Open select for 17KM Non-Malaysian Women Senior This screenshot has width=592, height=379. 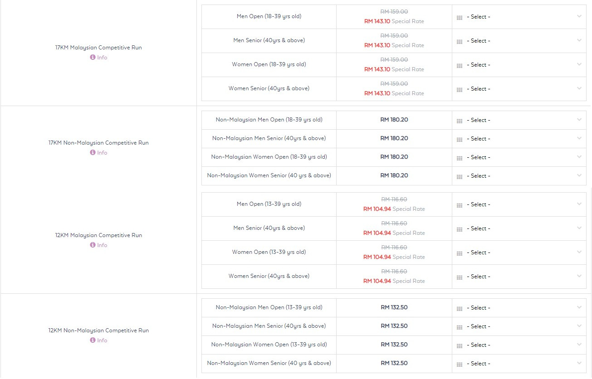tap(519, 176)
